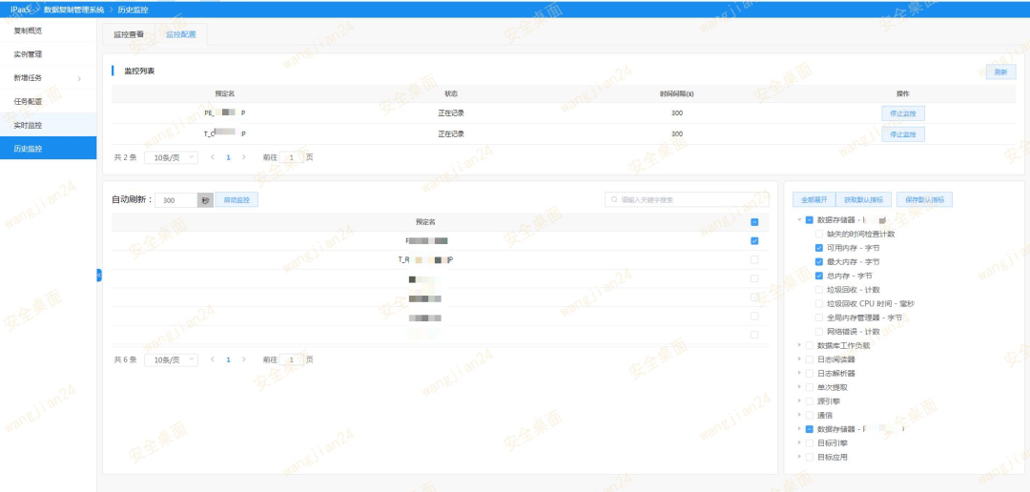Expand the 新增任务 sidebar submenu arrow
Screen dimensions: 1030x492
79,78
